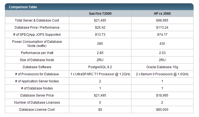199x117 pixels.
Task: Select '2 x Itanium II Processors @ 1.6GHz' cell
Action: (x=162, y=74)
